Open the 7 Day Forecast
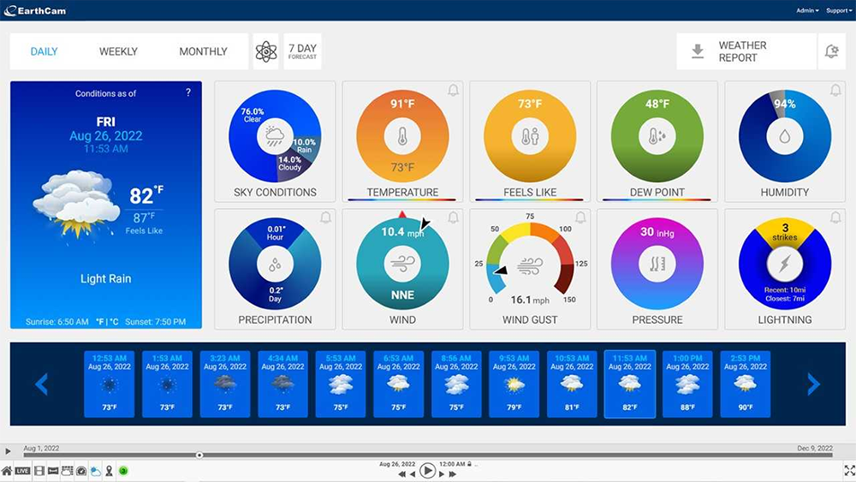856x482 pixels. click(x=302, y=51)
